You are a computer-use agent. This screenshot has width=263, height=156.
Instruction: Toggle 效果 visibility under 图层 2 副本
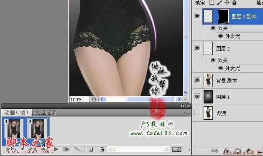[x=213, y=28]
